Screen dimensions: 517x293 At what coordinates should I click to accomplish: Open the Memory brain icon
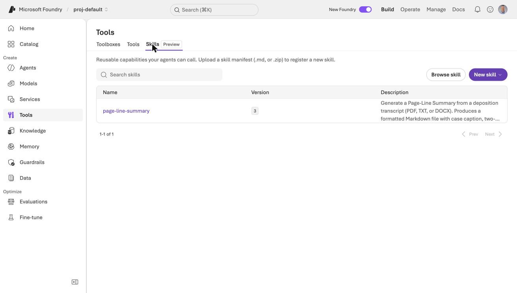coord(11,146)
